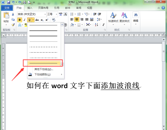
Task: Show or hide paragraph marks
Action: pos(104,25)
